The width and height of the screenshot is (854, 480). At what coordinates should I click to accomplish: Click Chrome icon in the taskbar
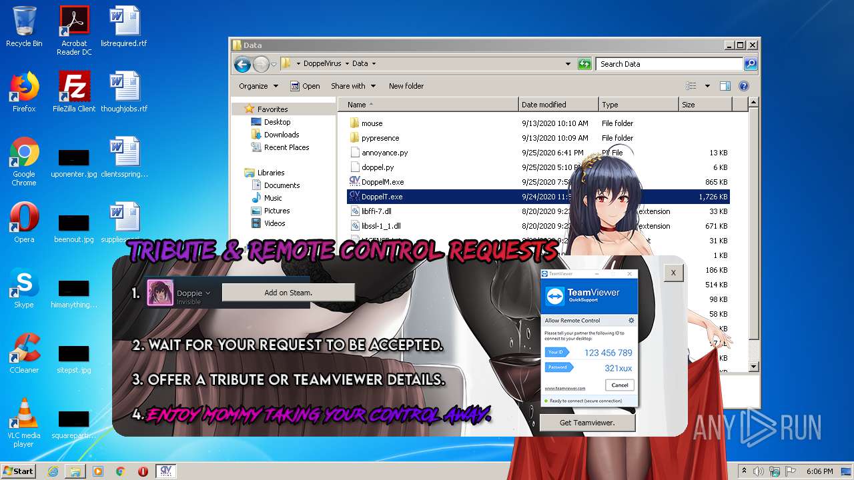click(121, 471)
